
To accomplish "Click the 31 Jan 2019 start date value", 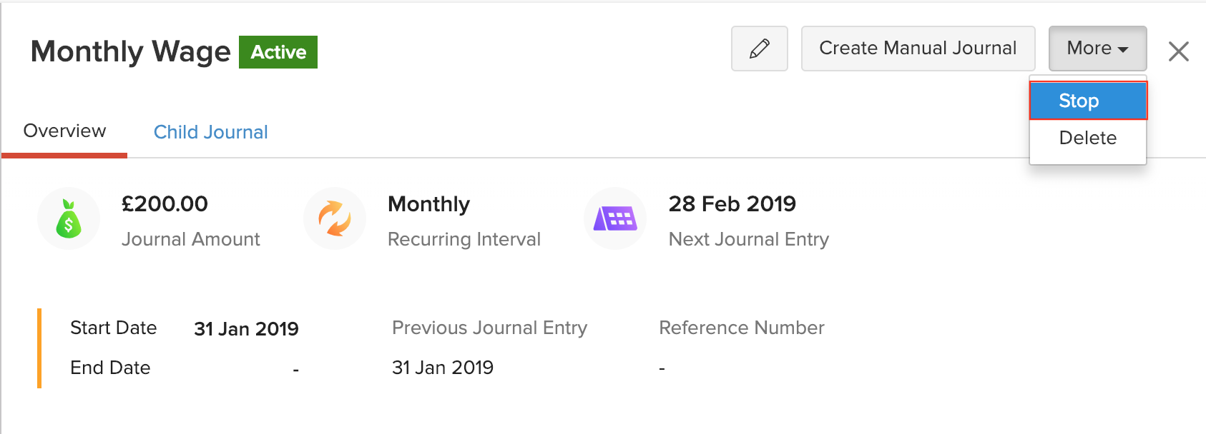I will [x=246, y=328].
